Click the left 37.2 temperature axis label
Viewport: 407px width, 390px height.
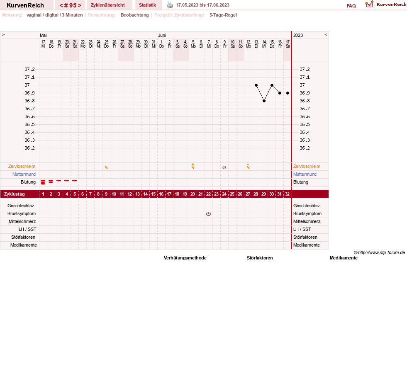(29, 69)
